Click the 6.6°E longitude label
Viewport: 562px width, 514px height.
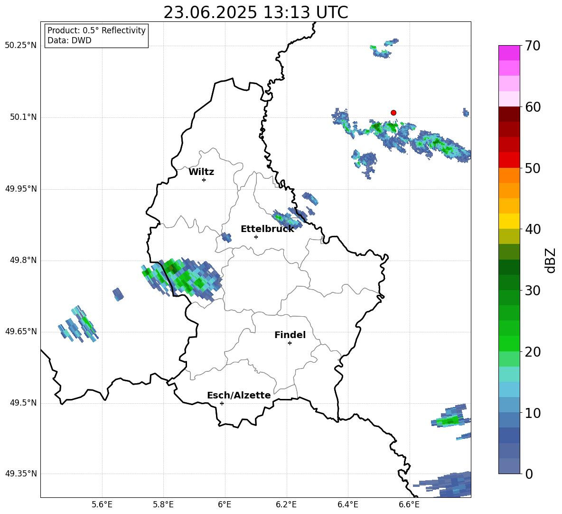pos(409,504)
